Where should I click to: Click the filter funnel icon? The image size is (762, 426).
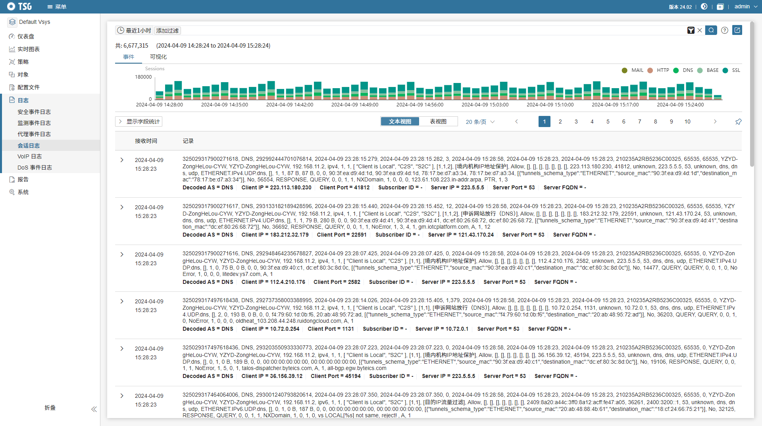691,31
